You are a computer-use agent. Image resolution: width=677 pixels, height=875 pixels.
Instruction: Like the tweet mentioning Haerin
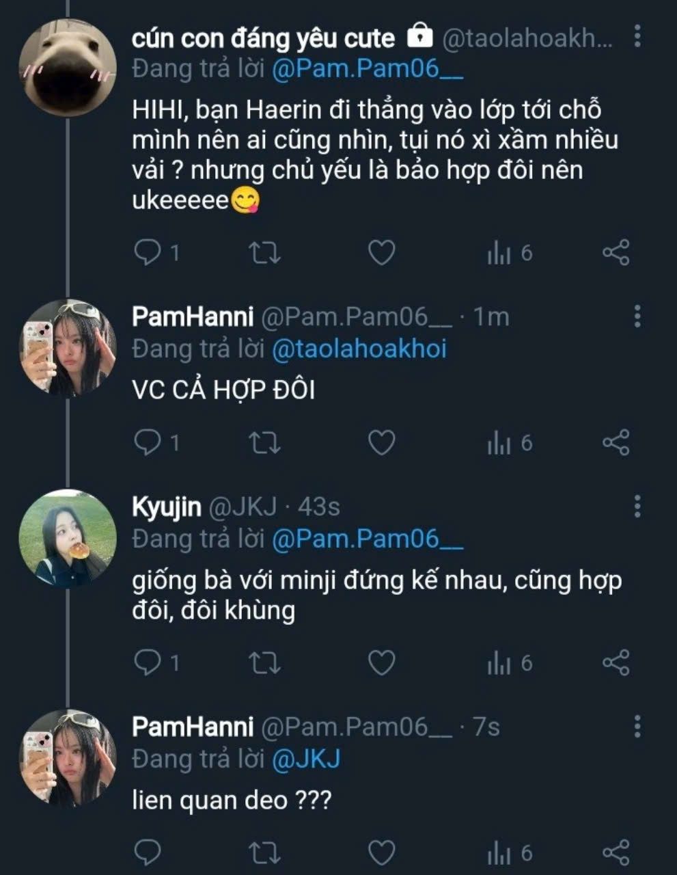tap(381, 253)
